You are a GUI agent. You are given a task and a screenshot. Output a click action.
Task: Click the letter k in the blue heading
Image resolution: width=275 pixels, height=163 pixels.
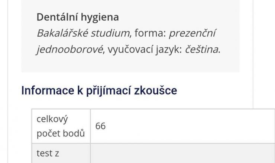tap(80, 90)
